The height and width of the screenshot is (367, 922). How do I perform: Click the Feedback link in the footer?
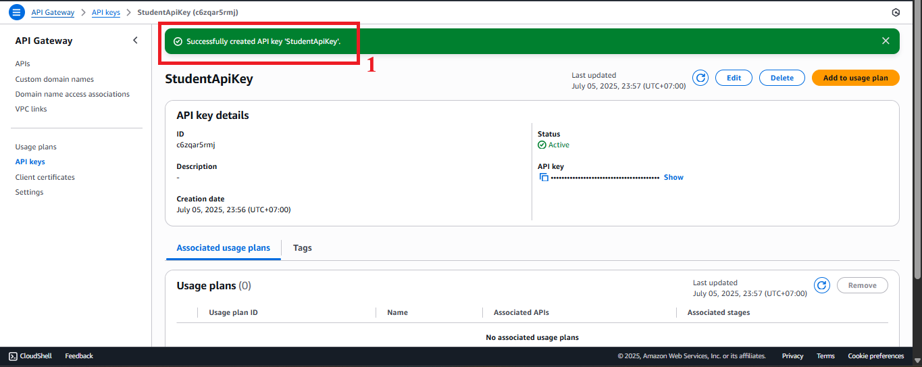[79, 356]
